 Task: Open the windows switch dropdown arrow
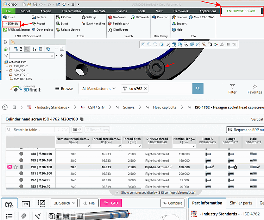(x=68, y=5)
